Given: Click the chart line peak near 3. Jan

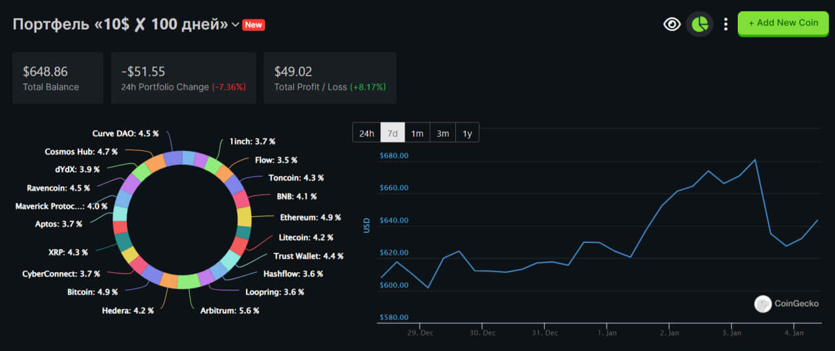Looking at the screenshot, I should pyautogui.click(x=755, y=160).
